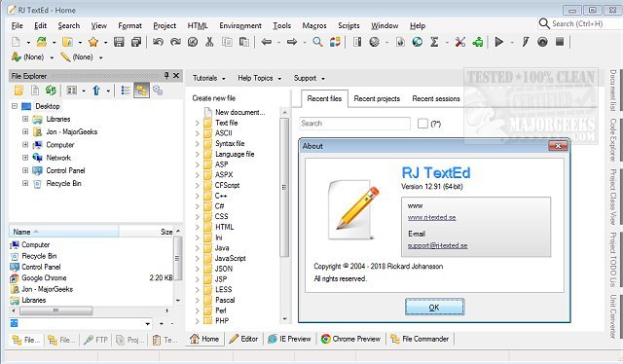Expand the JavaScript template folder
Viewport: 623px width, 364px height.
coord(198,258)
